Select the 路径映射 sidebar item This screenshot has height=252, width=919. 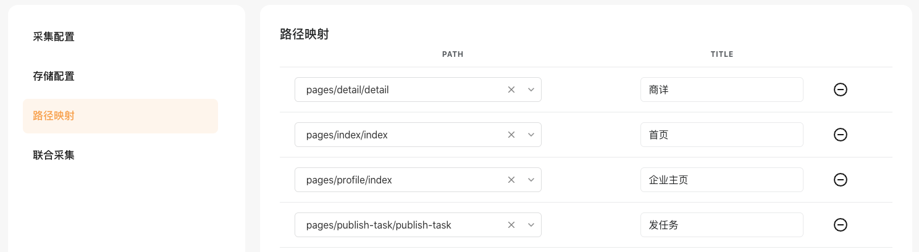click(120, 116)
